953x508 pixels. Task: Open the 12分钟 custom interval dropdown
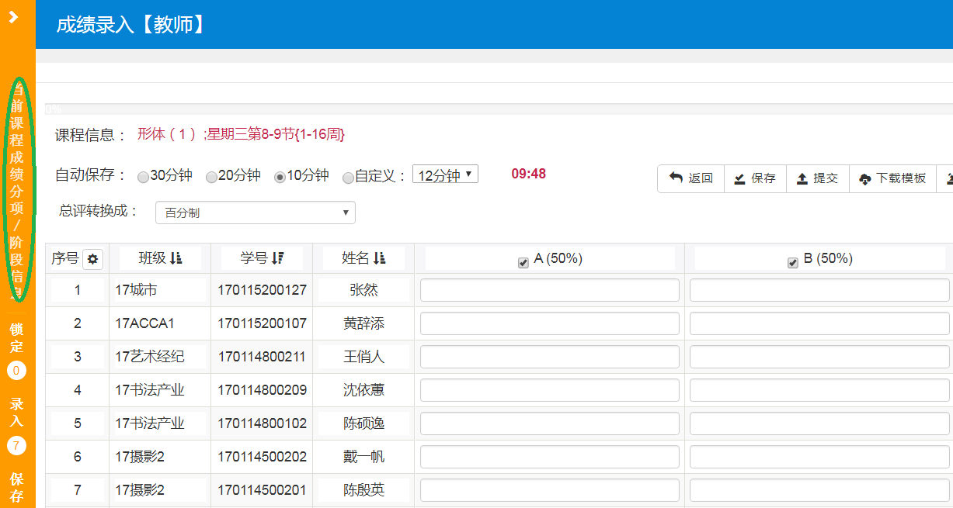[x=445, y=175]
